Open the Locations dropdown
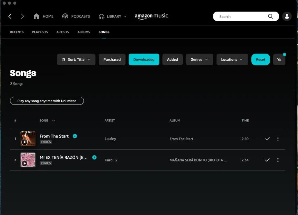 [232, 59]
